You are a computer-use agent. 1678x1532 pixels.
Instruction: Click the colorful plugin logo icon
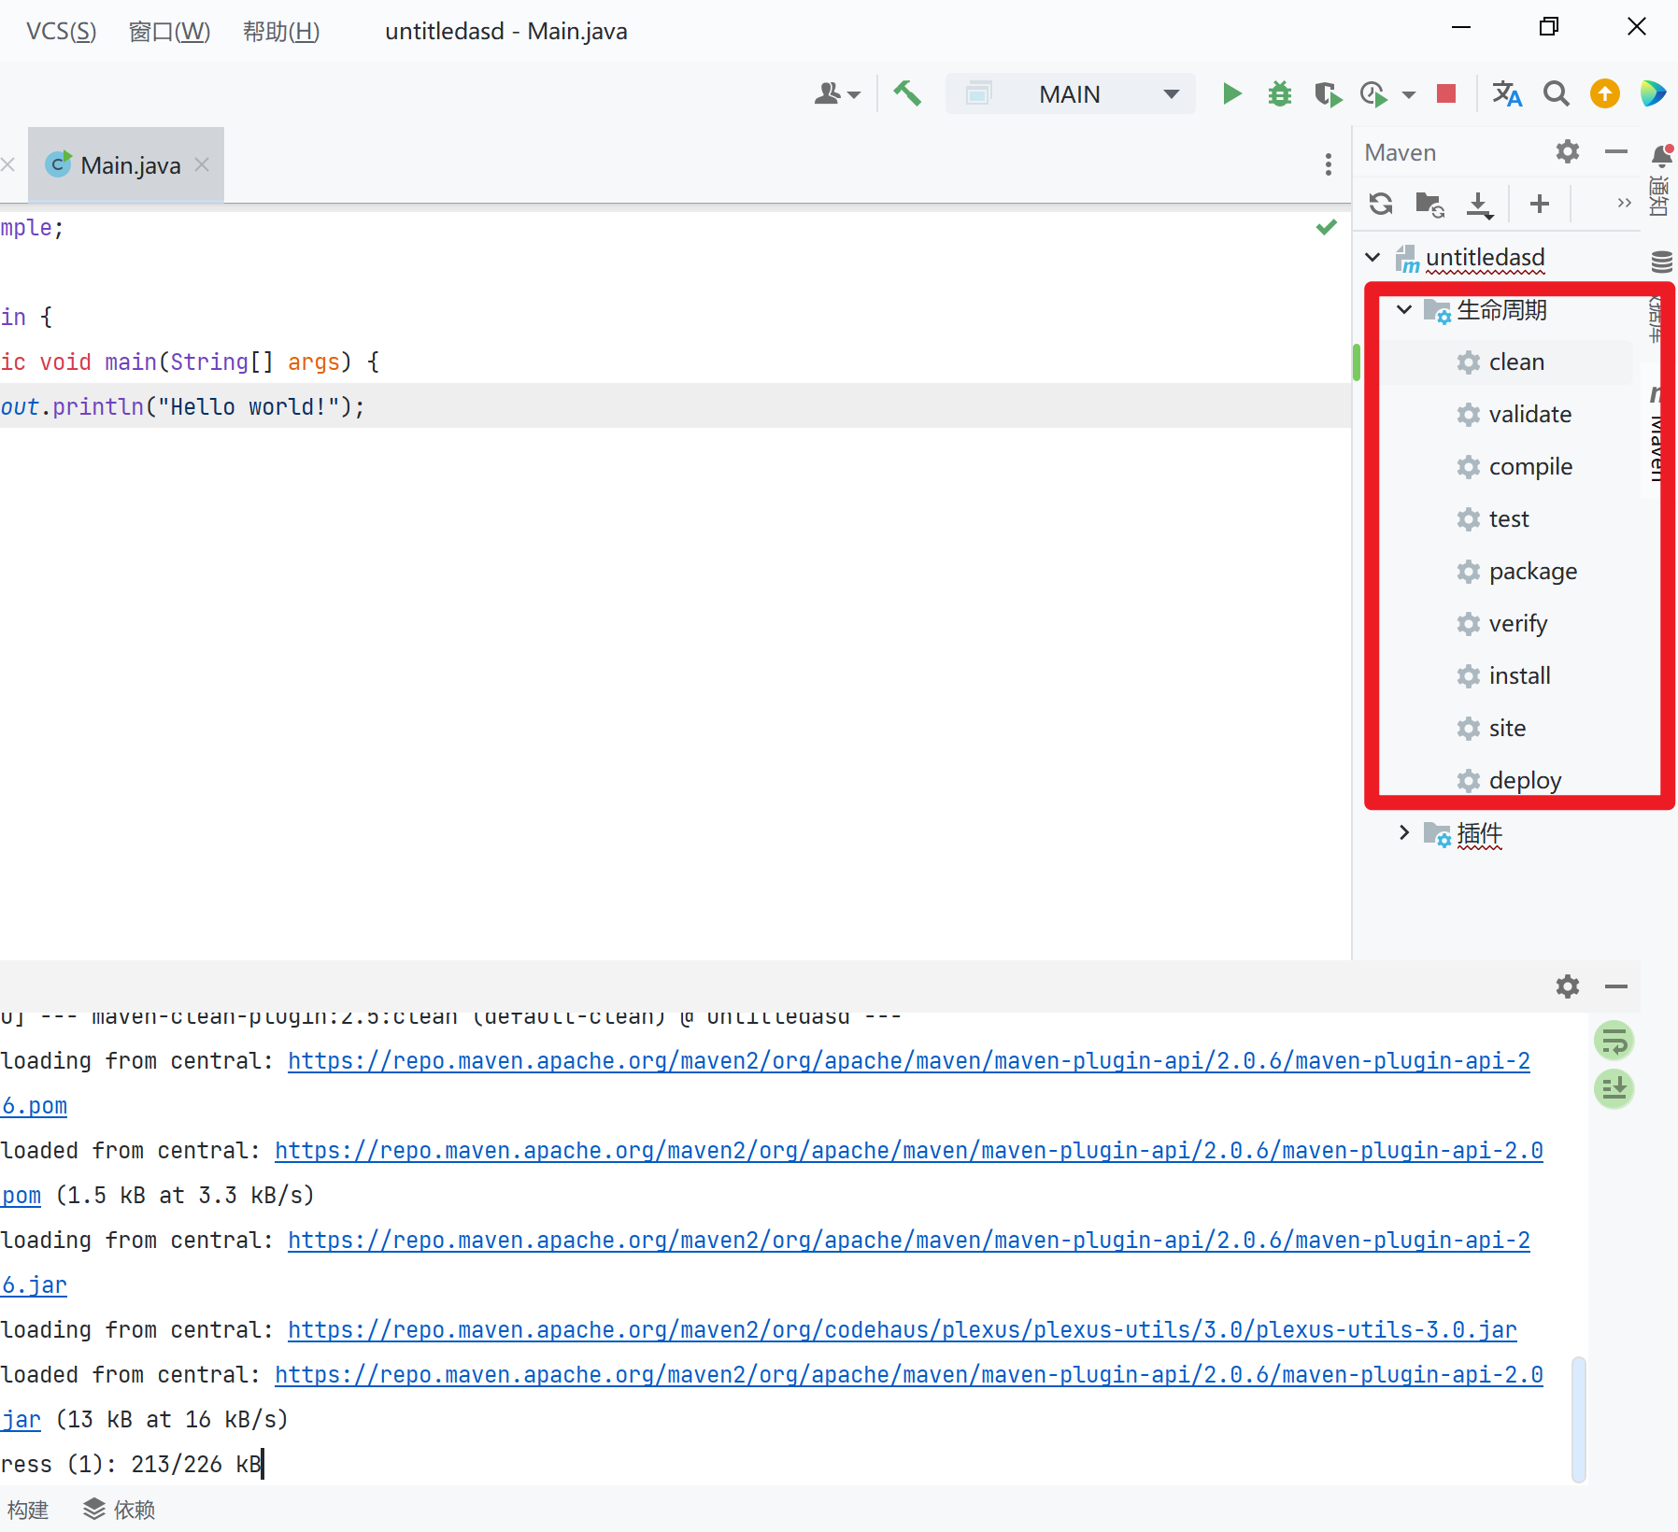[x=1653, y=93]
